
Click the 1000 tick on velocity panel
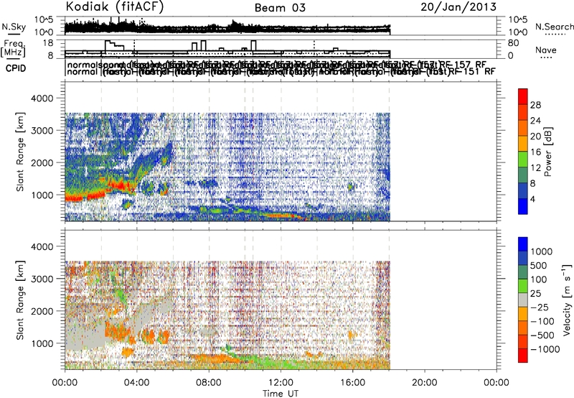click(42, 343)
